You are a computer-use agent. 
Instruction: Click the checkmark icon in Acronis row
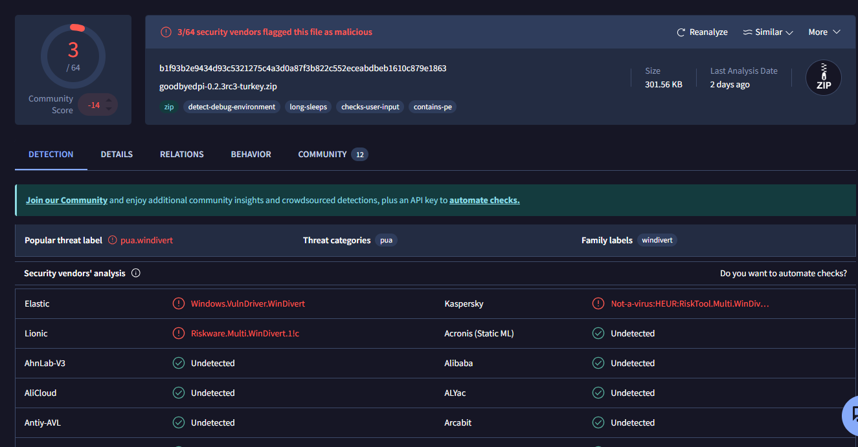[x=598, y=333]
